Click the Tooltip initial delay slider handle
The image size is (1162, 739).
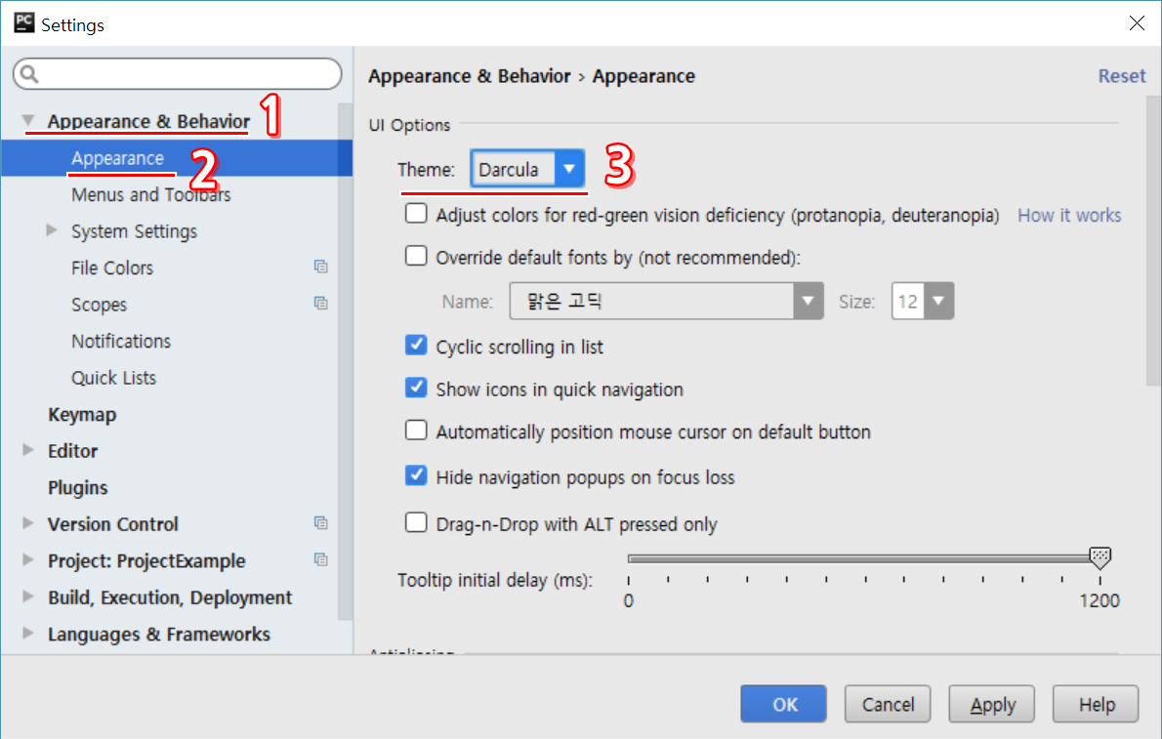[x=1100, y=557]
